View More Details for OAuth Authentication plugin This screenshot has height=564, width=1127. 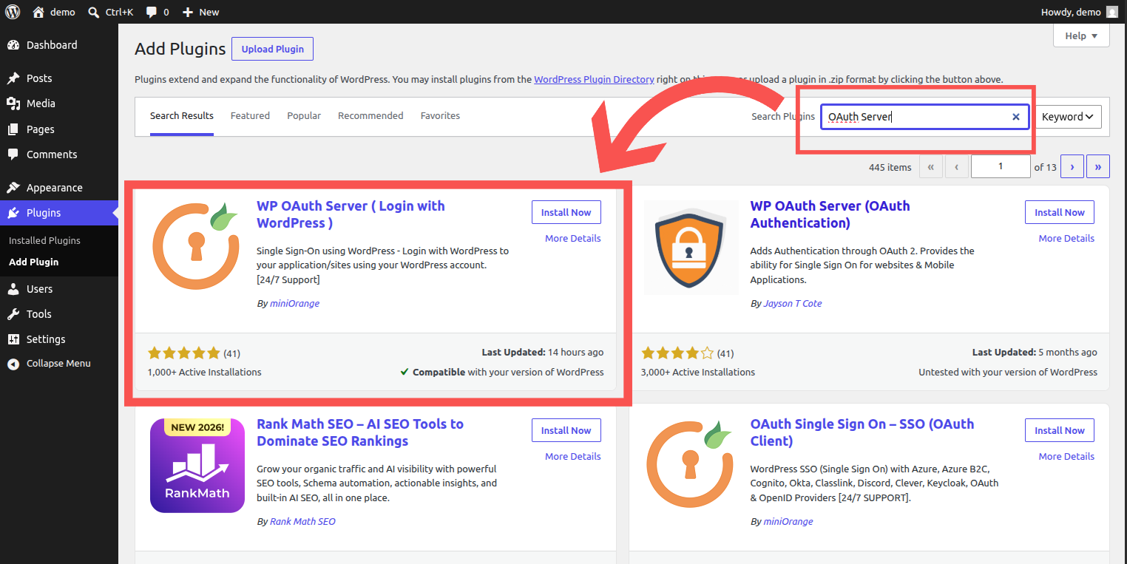coord(1066,238)
